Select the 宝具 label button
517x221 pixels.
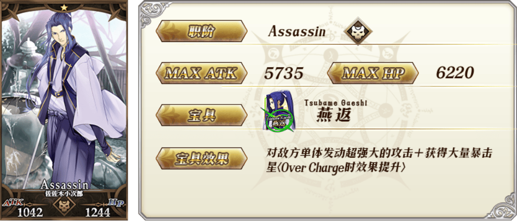[x=201, y=115]
